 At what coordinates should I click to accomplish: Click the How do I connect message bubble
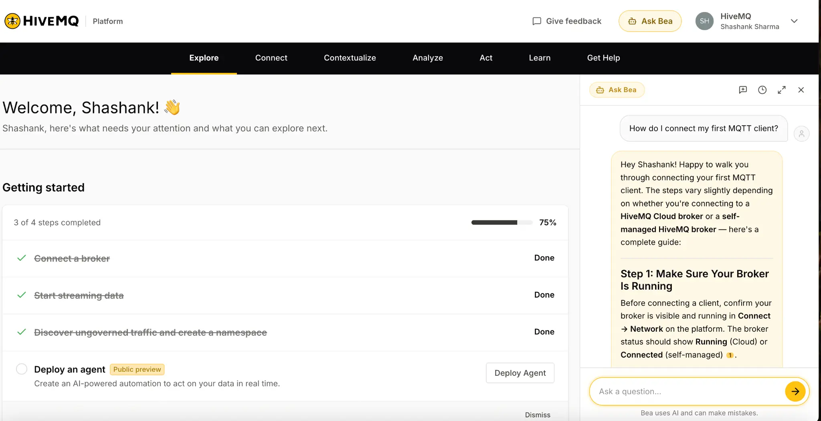704,128
